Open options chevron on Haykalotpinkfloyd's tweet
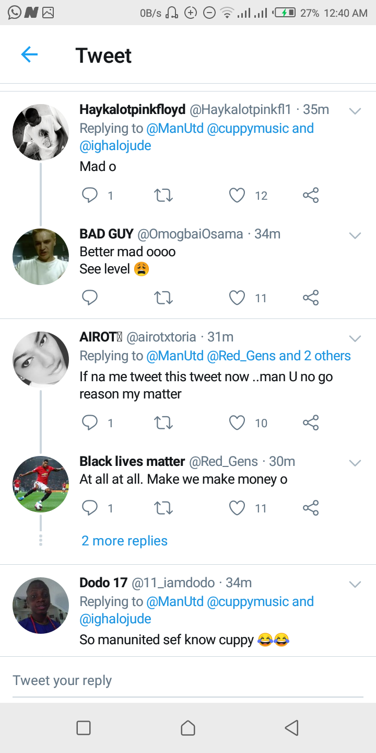This screenshot has height=753, width=376. [x=355, y=111]
